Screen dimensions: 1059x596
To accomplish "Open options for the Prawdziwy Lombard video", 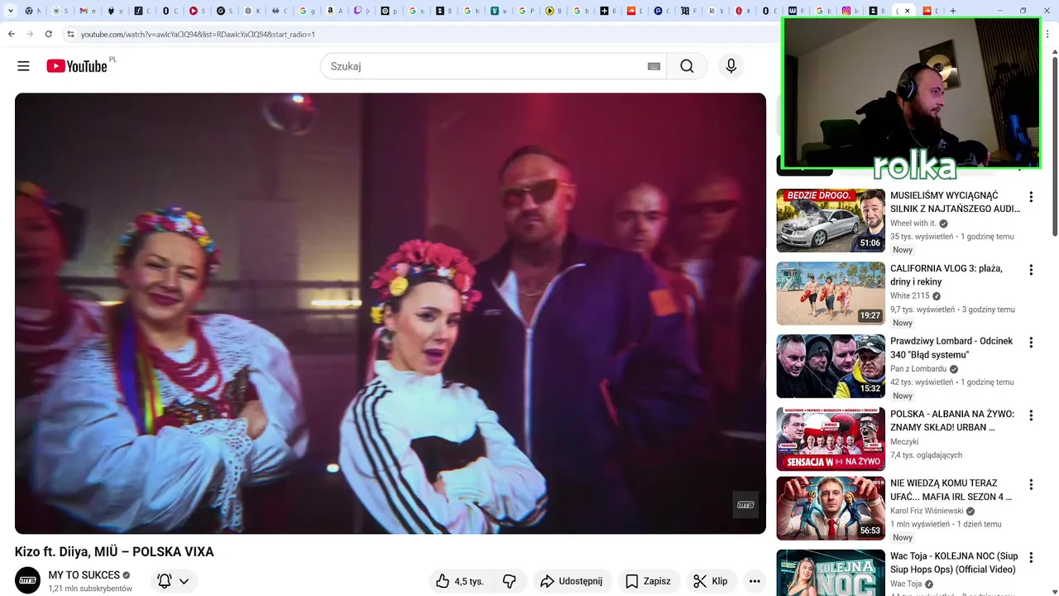I will pyautogui.click(x=1031, y=343).
